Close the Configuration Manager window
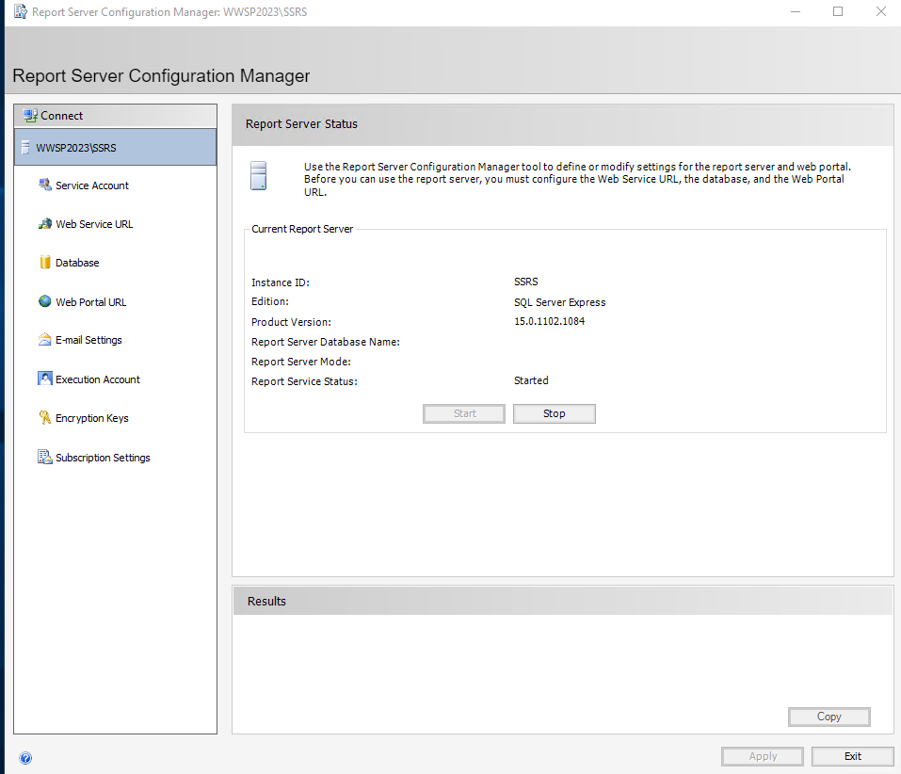This screenshot has height=774, width=901. click(x=881, y=11)
